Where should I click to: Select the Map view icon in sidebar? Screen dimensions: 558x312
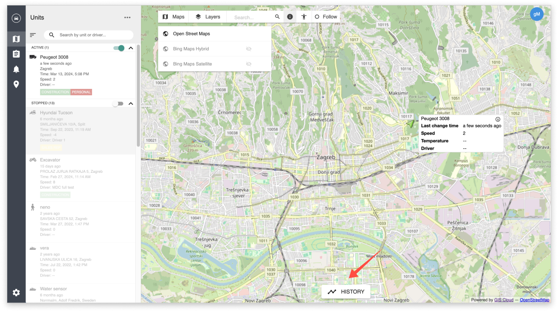point(16,38)
